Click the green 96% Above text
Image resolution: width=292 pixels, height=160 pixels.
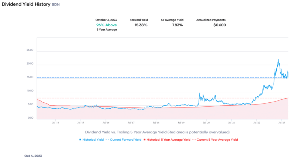106,25
